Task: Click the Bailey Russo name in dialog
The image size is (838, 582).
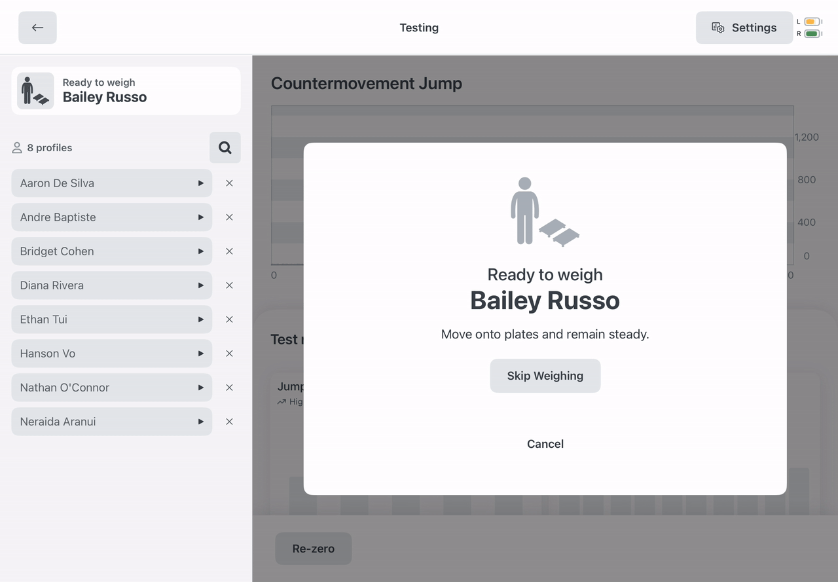Action: (545, 300)
